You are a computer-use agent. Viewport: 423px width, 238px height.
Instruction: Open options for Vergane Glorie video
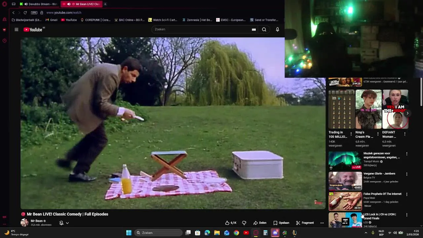point(407,174)
